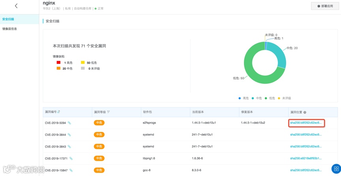Screen dimensions: 341x176
Task: Click the libpng1.6 package cell
Action: [149, 158]
